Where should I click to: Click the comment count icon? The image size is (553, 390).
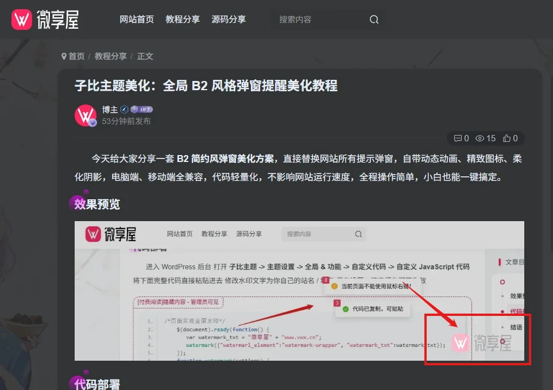tap(458, 138)
